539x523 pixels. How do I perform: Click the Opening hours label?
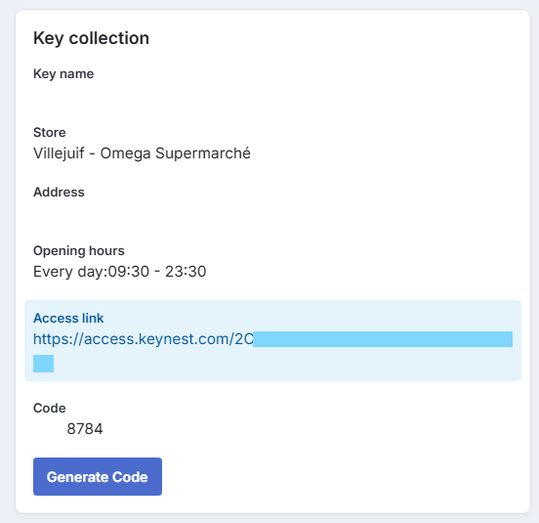click(x=79, y=251)
